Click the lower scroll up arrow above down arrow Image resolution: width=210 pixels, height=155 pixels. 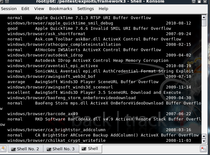click(x=204, y=136)
